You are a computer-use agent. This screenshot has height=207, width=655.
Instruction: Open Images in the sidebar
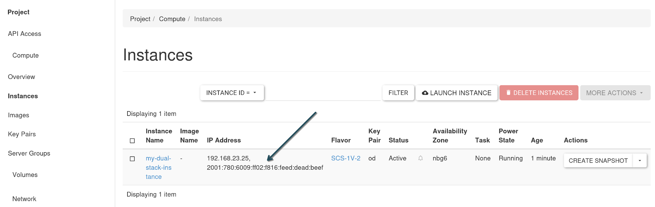(x=19, y=115)
